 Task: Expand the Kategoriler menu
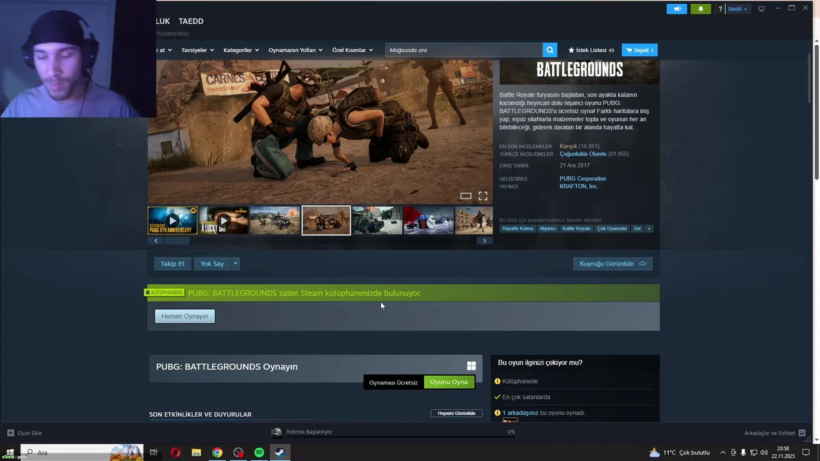[x=241, y=50]
